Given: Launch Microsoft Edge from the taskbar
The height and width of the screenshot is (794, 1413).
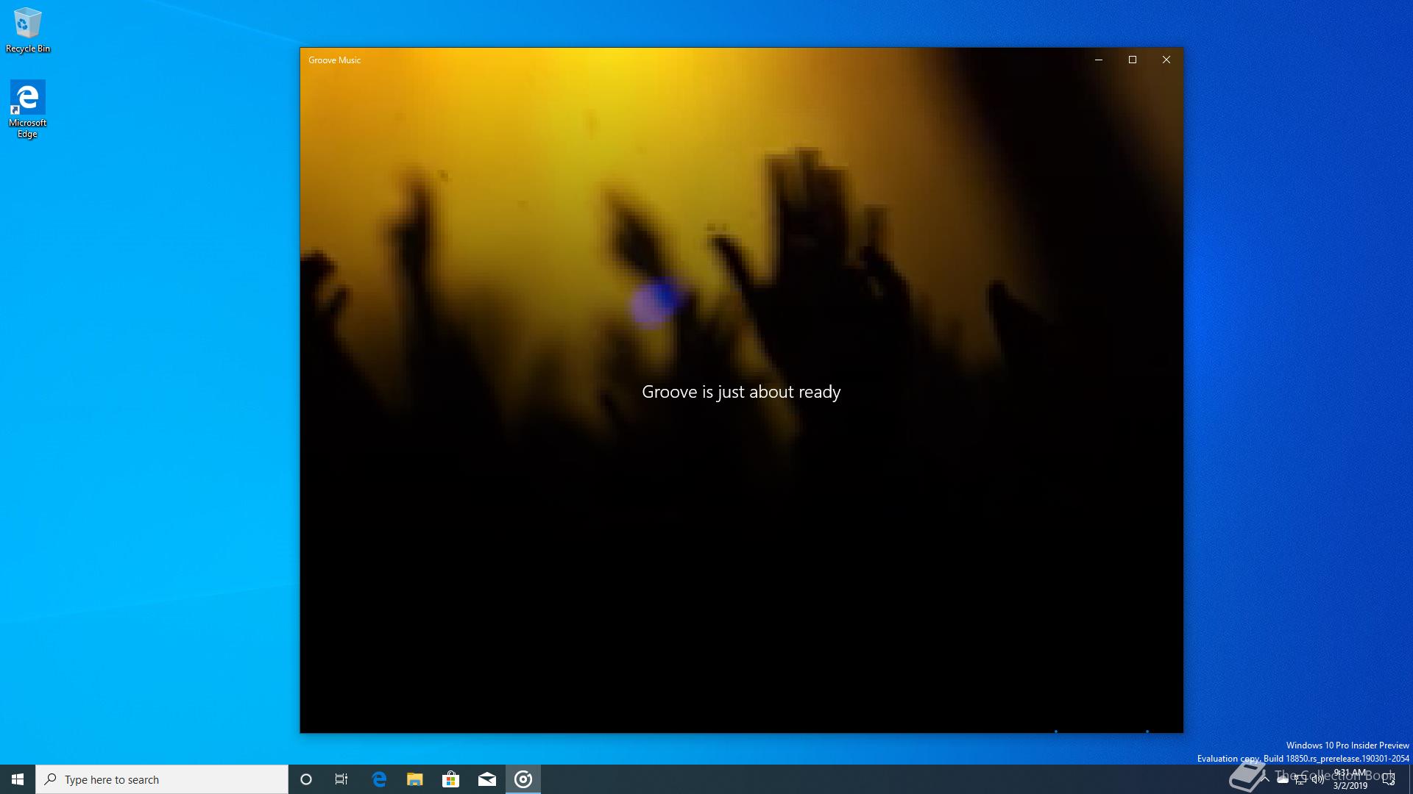Looking at the screenshot, I should (x=379, y=779).
